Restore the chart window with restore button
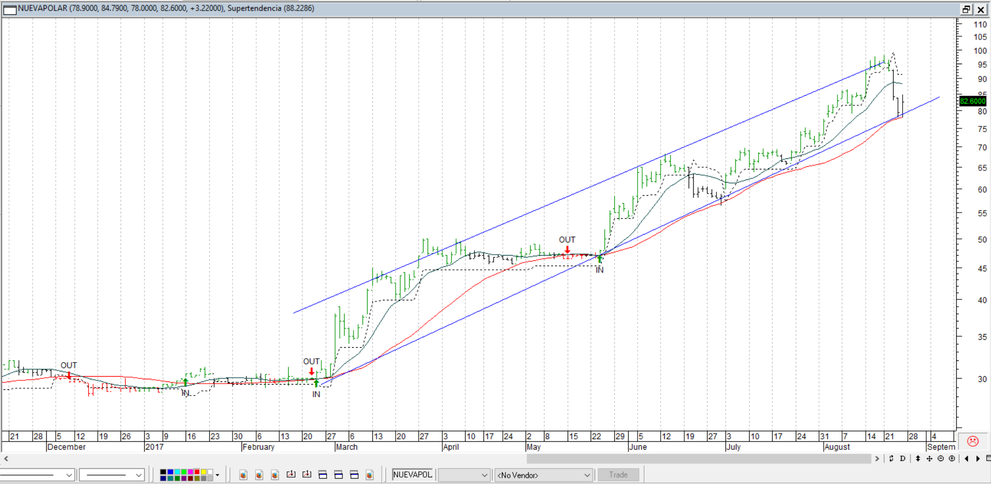 pyautogui.click(x=966, y=9)
